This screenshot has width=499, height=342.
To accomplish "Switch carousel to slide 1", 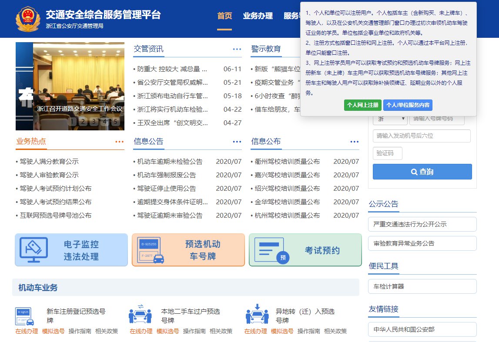I will click(x=72, y=121).
